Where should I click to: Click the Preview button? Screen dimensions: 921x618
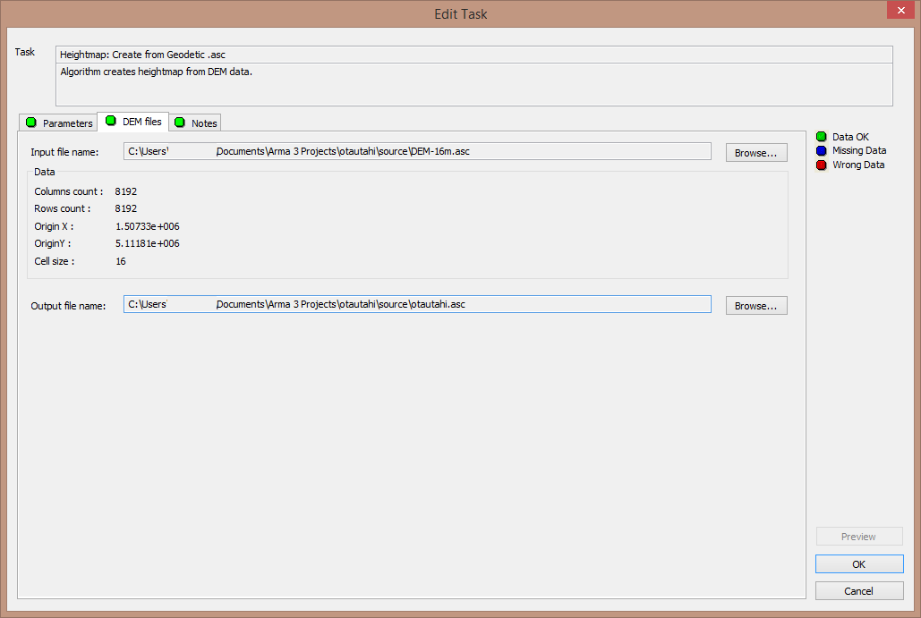pos(859,537)
